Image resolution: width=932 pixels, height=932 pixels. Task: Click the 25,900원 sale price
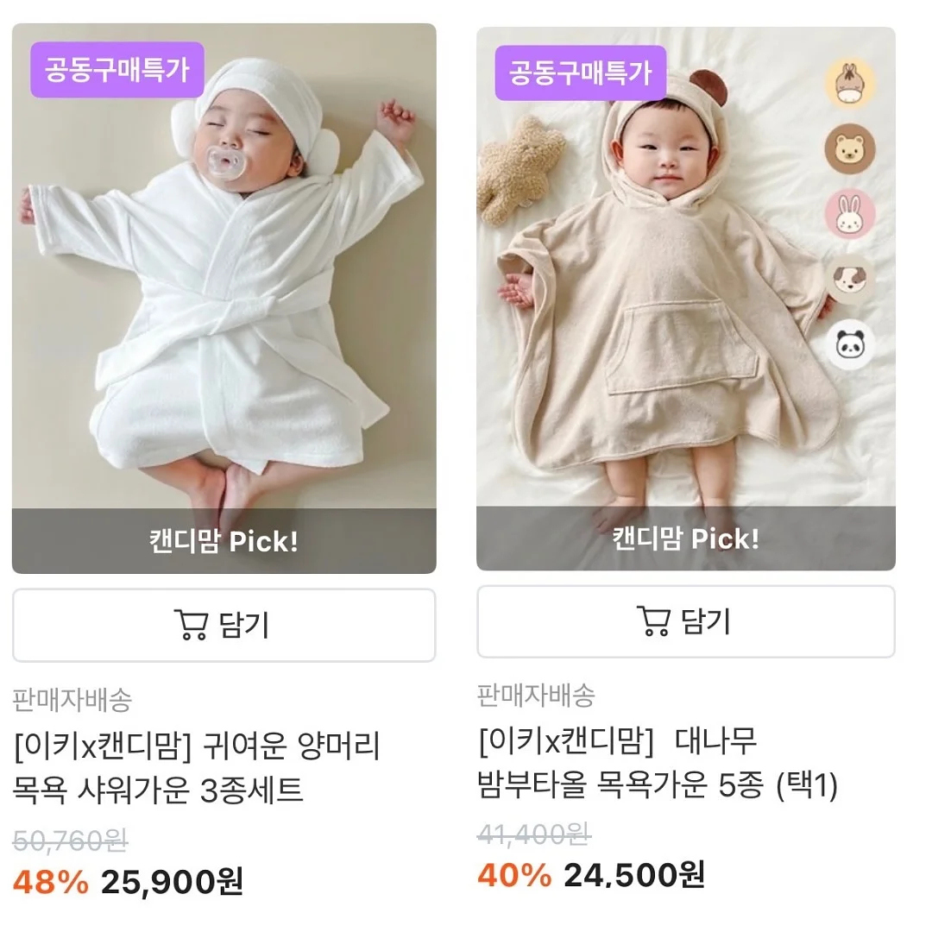[x=173, y=881]
